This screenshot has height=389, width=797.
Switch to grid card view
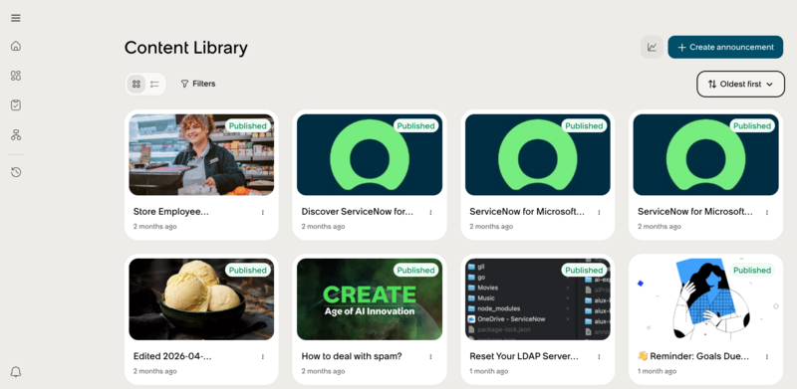click(x=136, y=85)
